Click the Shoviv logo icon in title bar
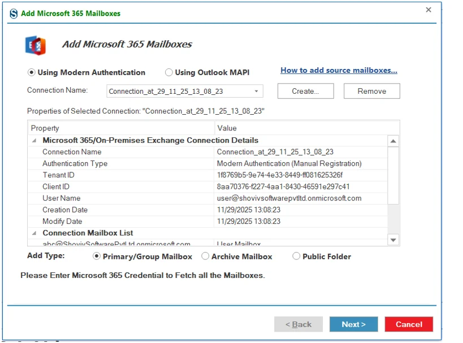Image resolution: width=463 pixels, height=343 pixels. (x=14, y=14)
